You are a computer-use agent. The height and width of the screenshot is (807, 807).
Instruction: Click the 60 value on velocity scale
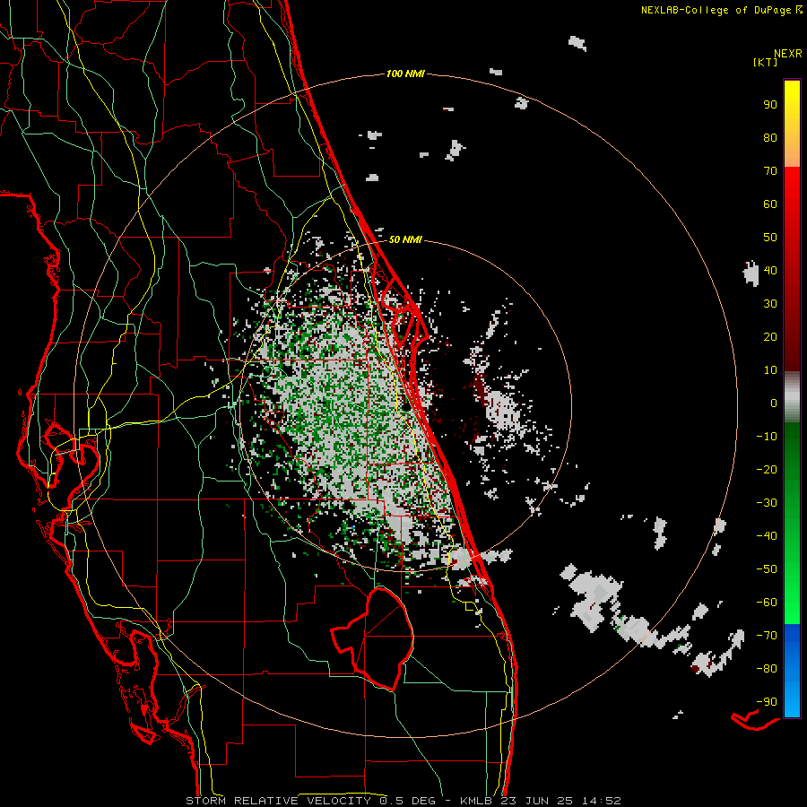pyautogui.click(x=770, y=204)
